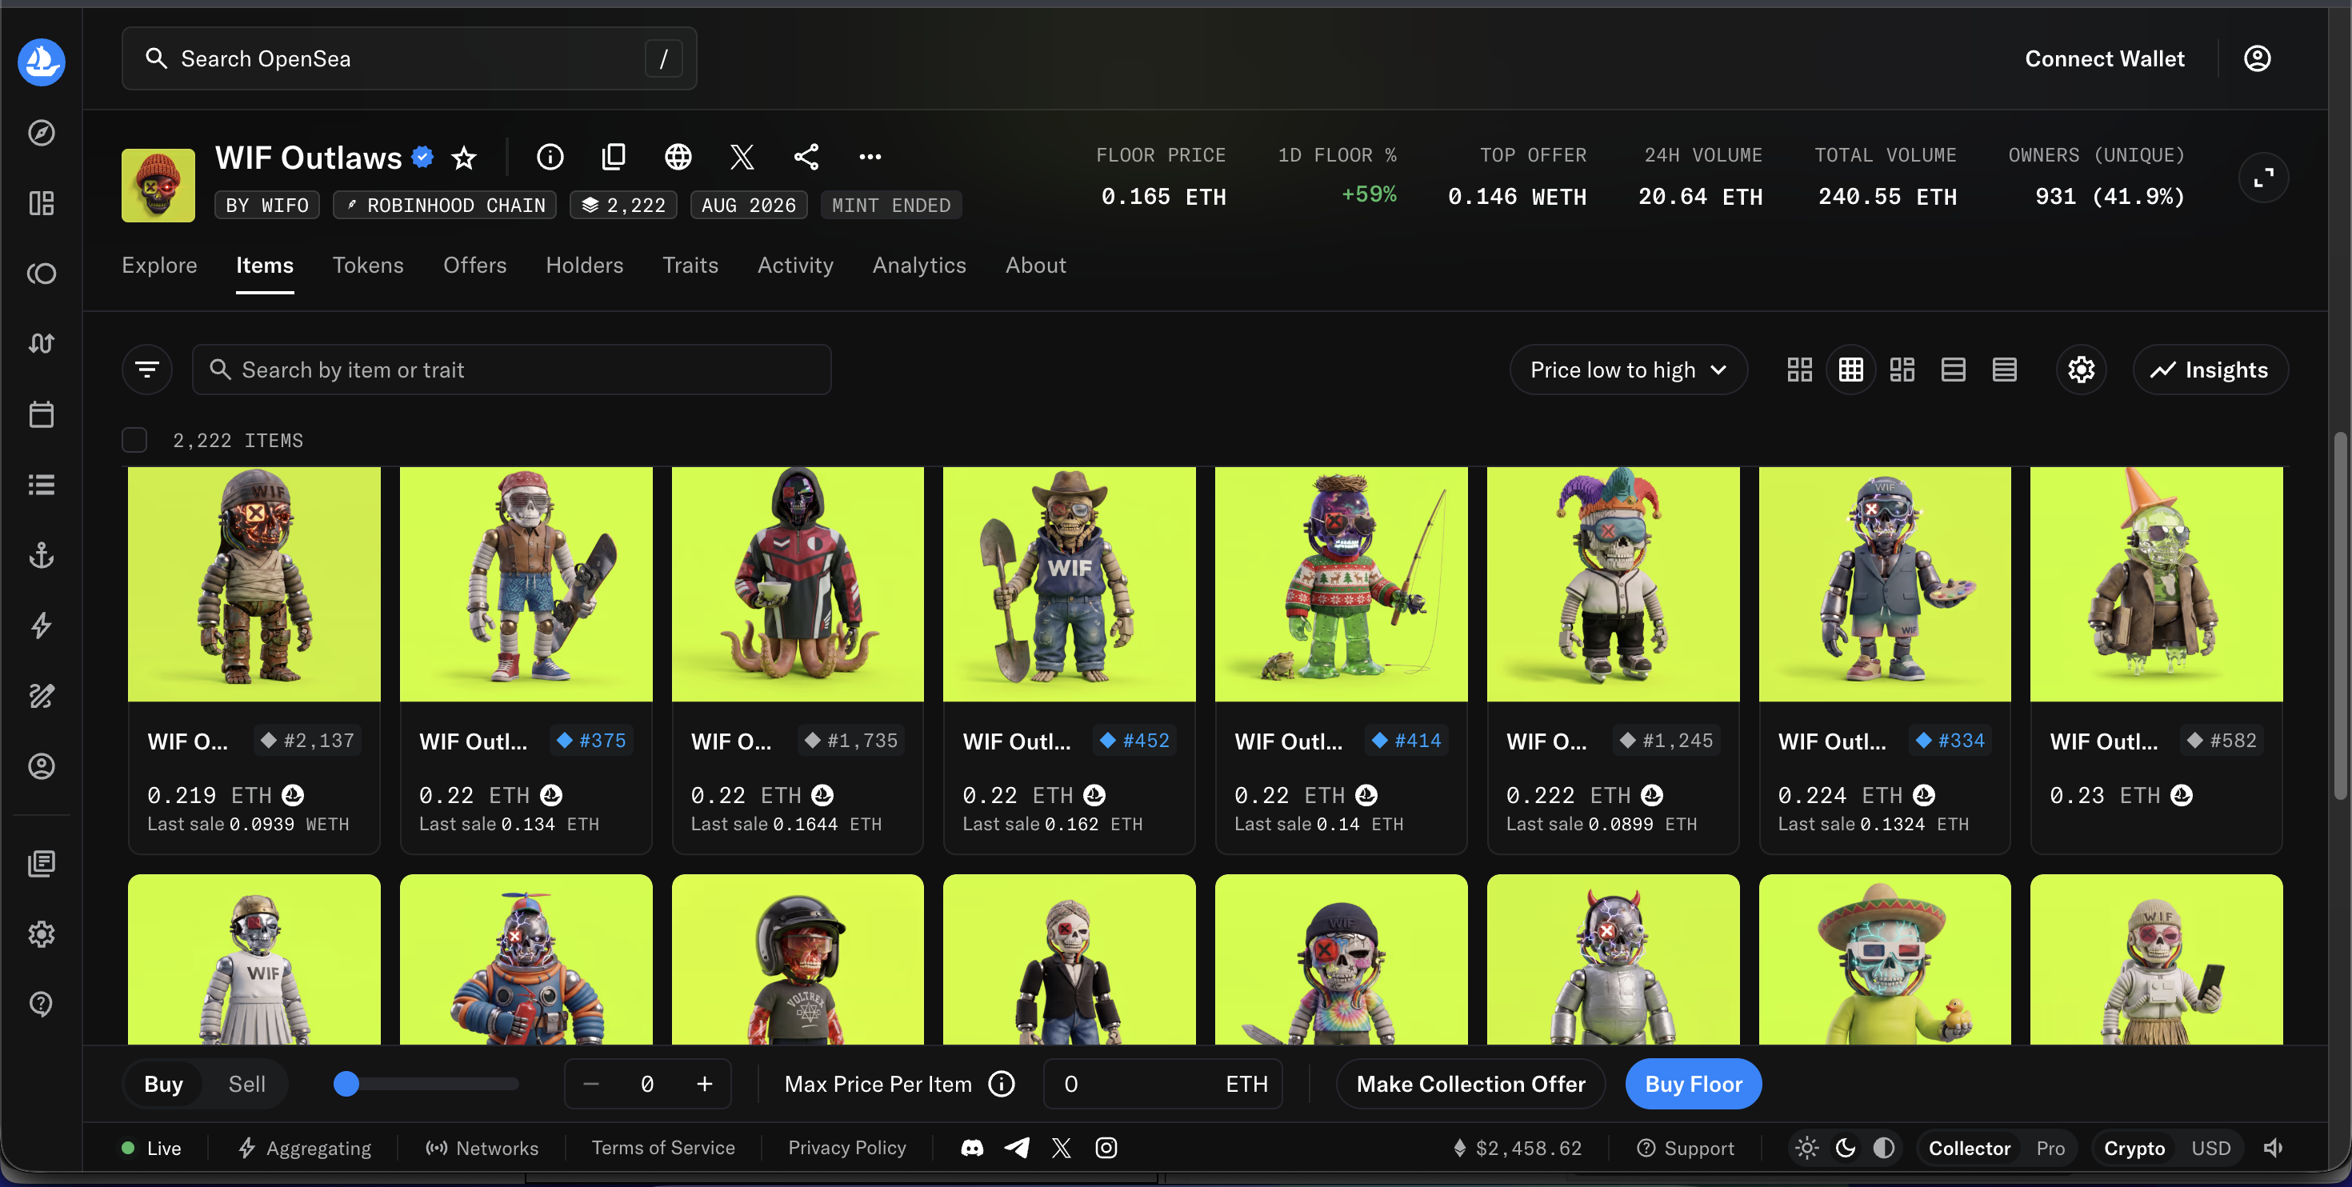Image resolution: width=2352 pixels, height=1187 pixels.
Task: Select the compact grid view layout
Action: point(1850,370)
